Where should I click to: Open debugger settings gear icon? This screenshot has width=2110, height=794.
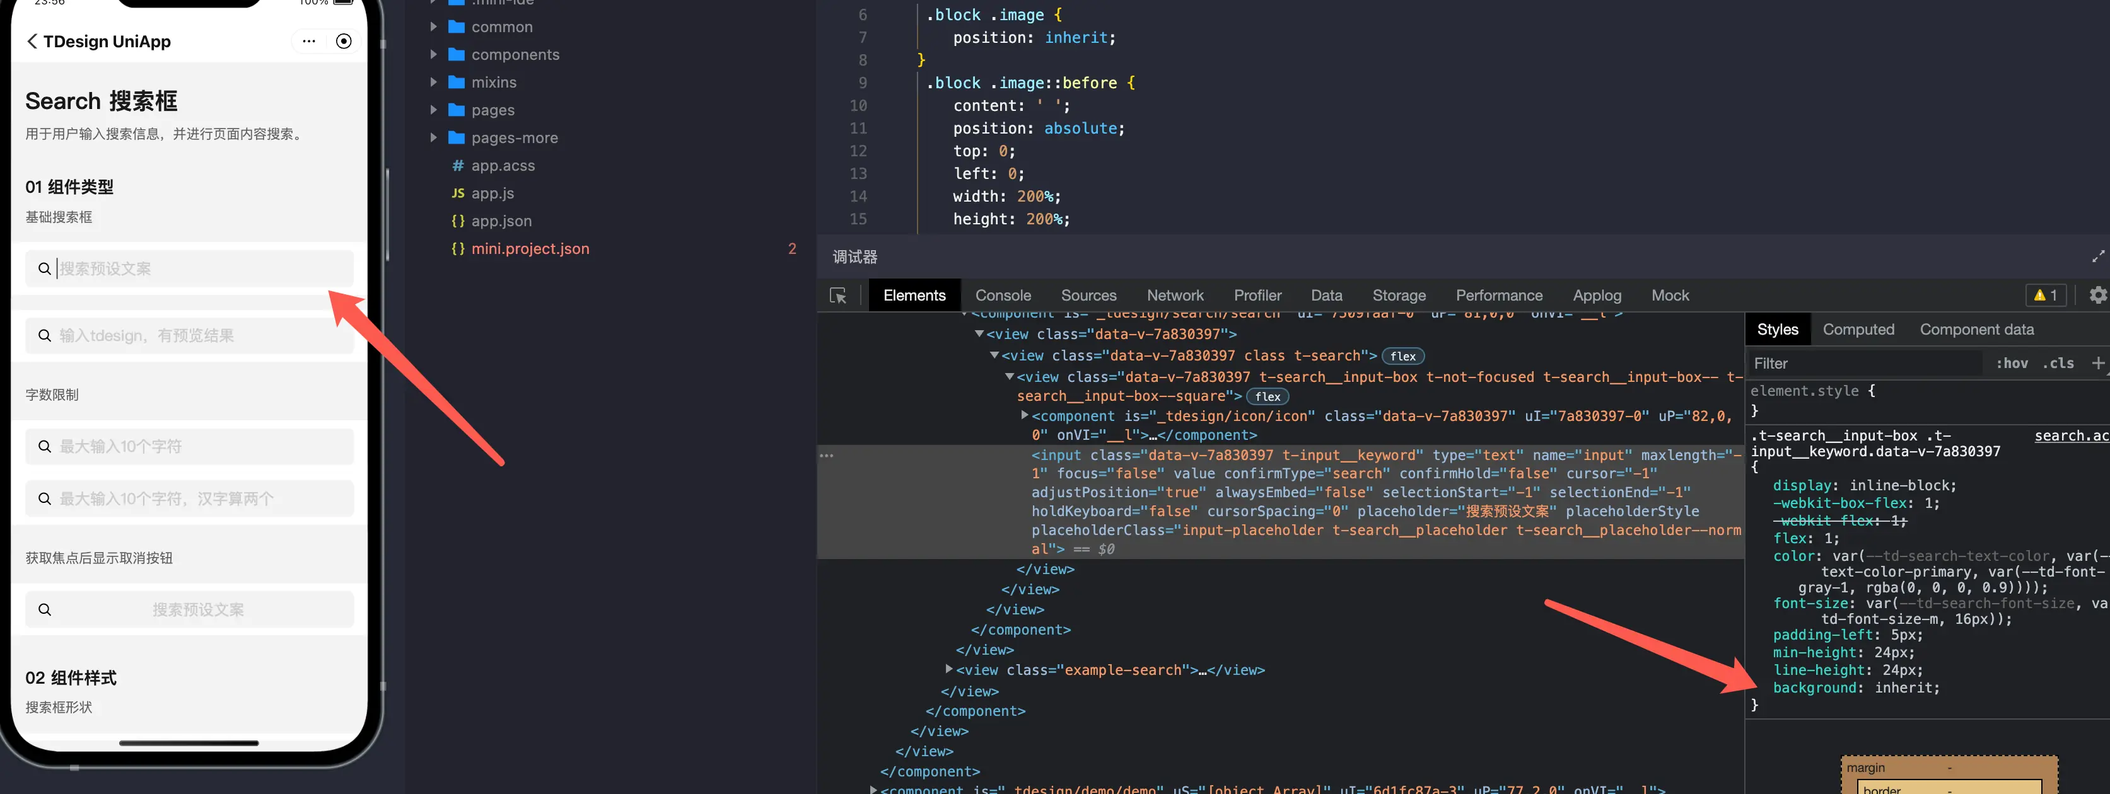point(2097,296)
